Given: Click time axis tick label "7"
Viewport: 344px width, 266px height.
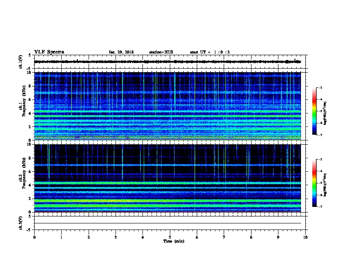Looking at the screenshot, I should tap(224, 237).
